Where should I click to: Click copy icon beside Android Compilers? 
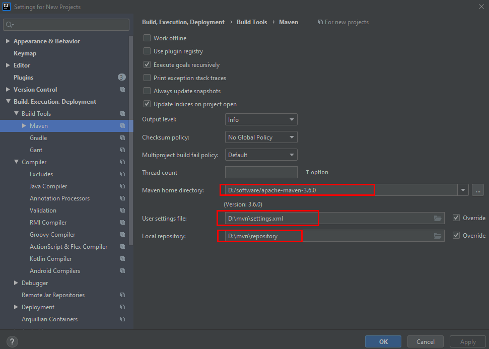coord(122,271)
